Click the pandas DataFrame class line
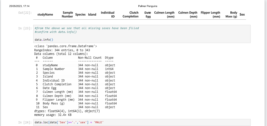 click(x=65, y=46)
